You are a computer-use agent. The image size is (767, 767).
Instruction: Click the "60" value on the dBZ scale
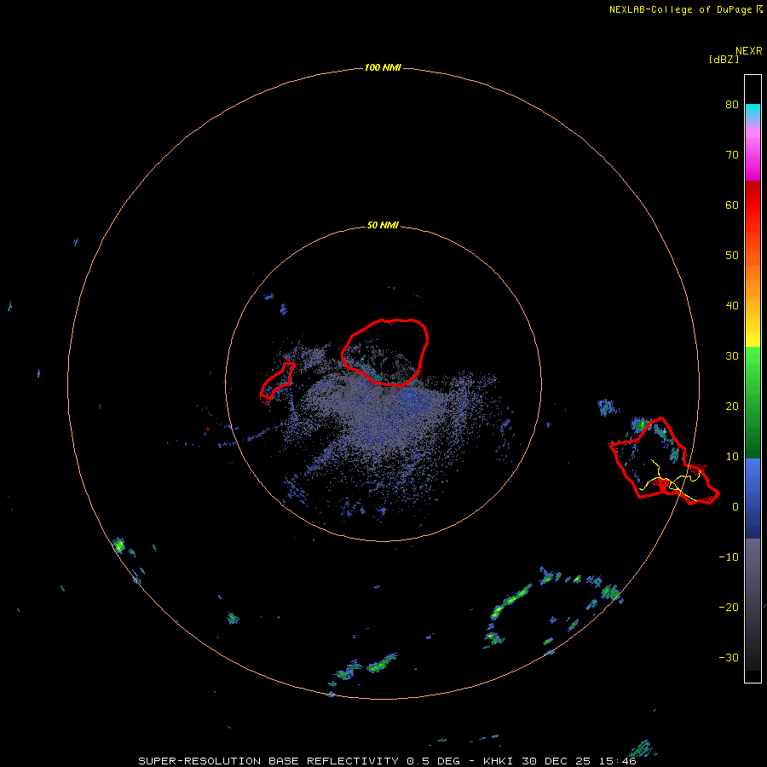click(732, 205)
